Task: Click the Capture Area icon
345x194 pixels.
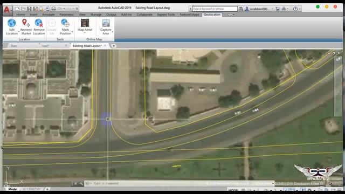Action: point(106,23)
